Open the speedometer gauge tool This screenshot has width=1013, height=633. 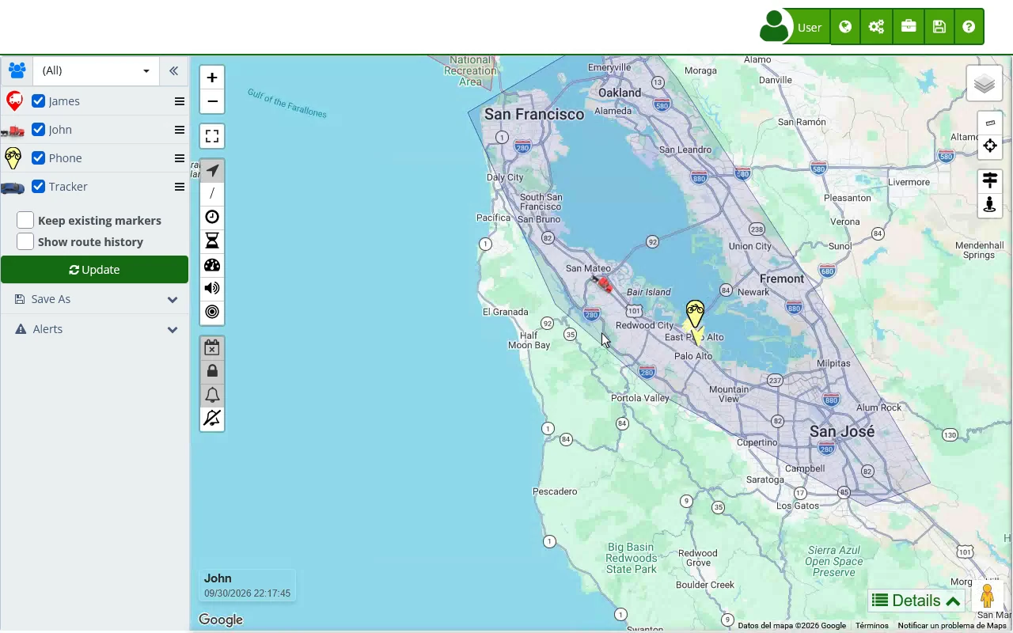(x=212, y=265)
